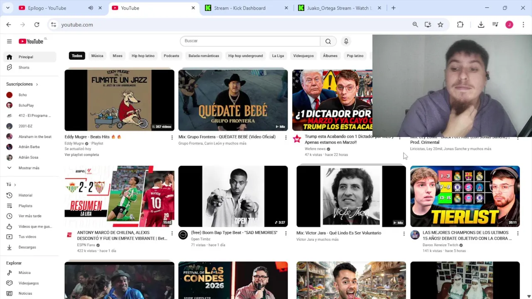
Task: Close the YouTube browser tab
Action: coord(193,8)
